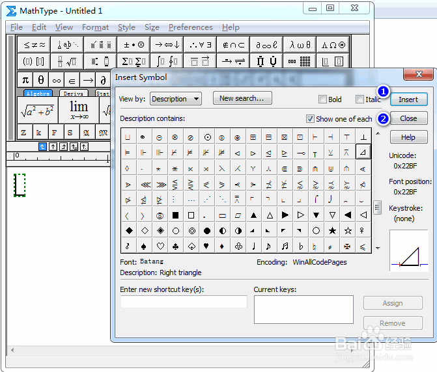Open the operator symbols palette (±•⊗)
Image resolution: width=437 pixels, height=372 pixels.
click(134, 44)
